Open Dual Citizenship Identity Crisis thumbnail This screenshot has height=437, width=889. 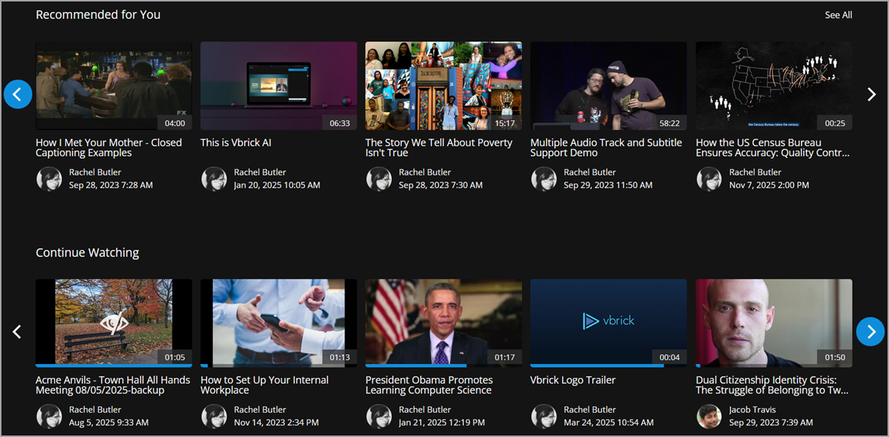click(x=774, y=323)
